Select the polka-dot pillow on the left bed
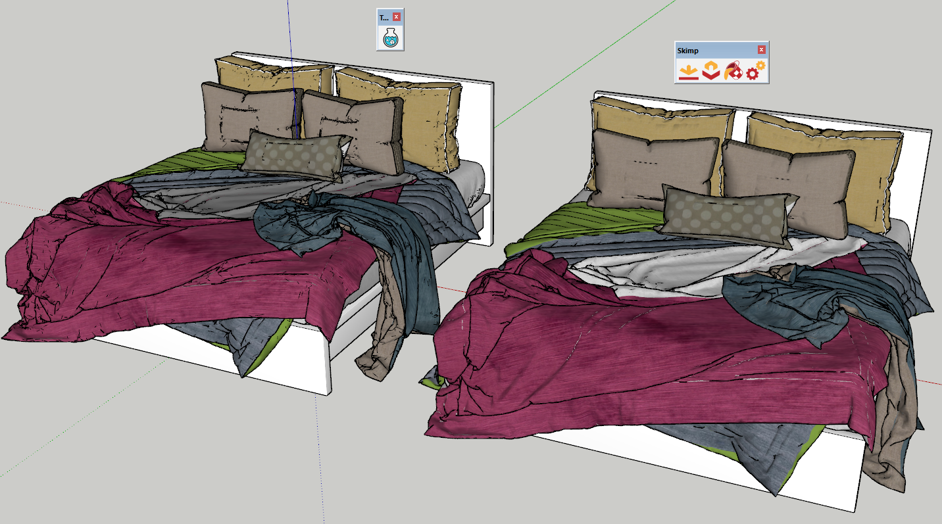This screenshot has height=524, width=942. click(x=294, y=156)
